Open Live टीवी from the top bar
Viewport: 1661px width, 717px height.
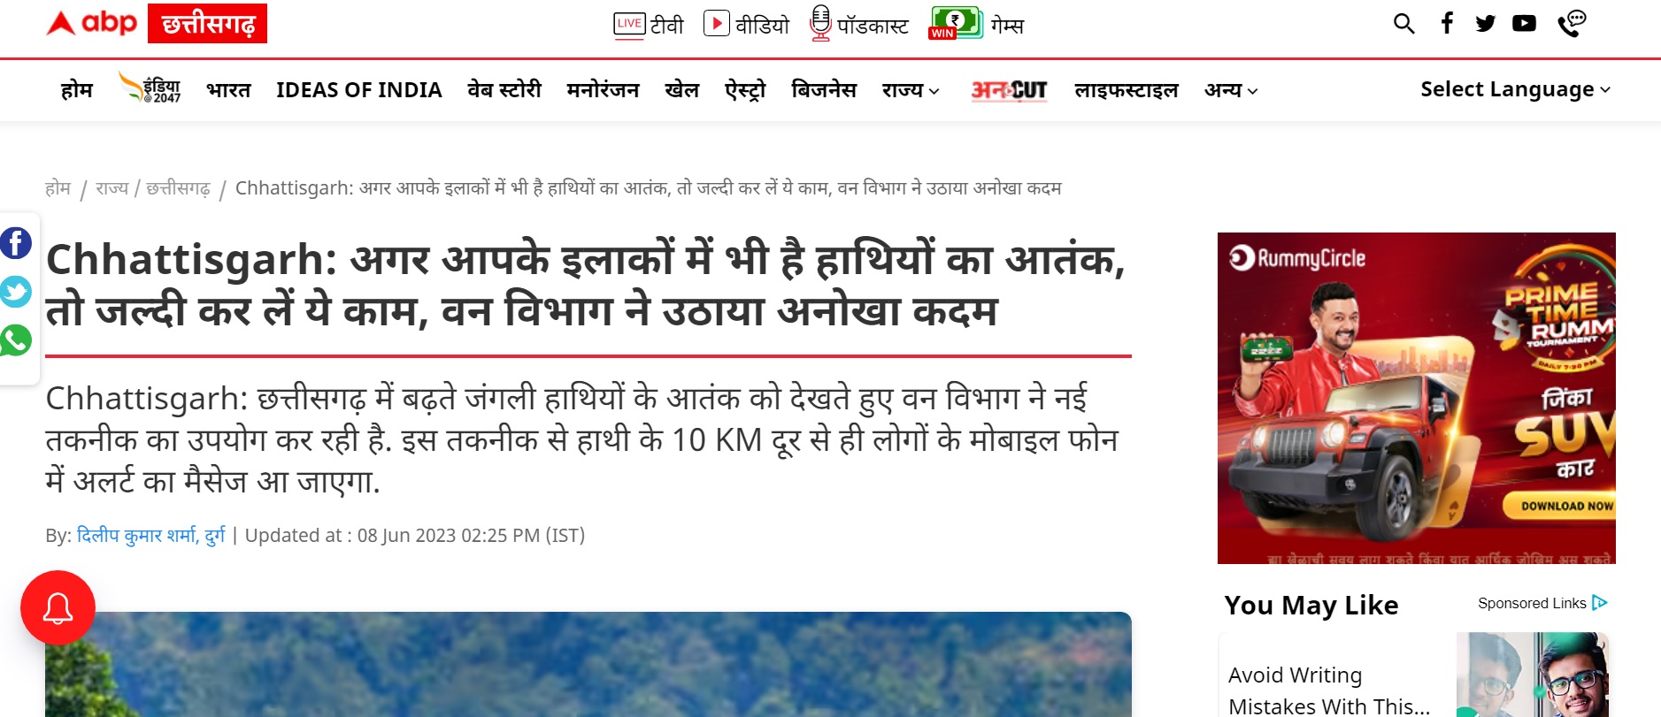(649, 25)
